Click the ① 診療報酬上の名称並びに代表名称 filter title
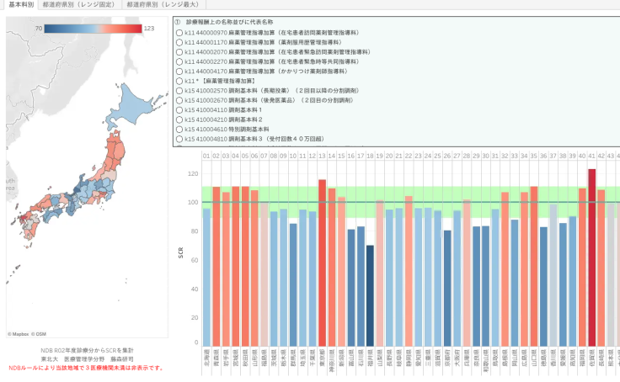 click(x=224, y=22)
